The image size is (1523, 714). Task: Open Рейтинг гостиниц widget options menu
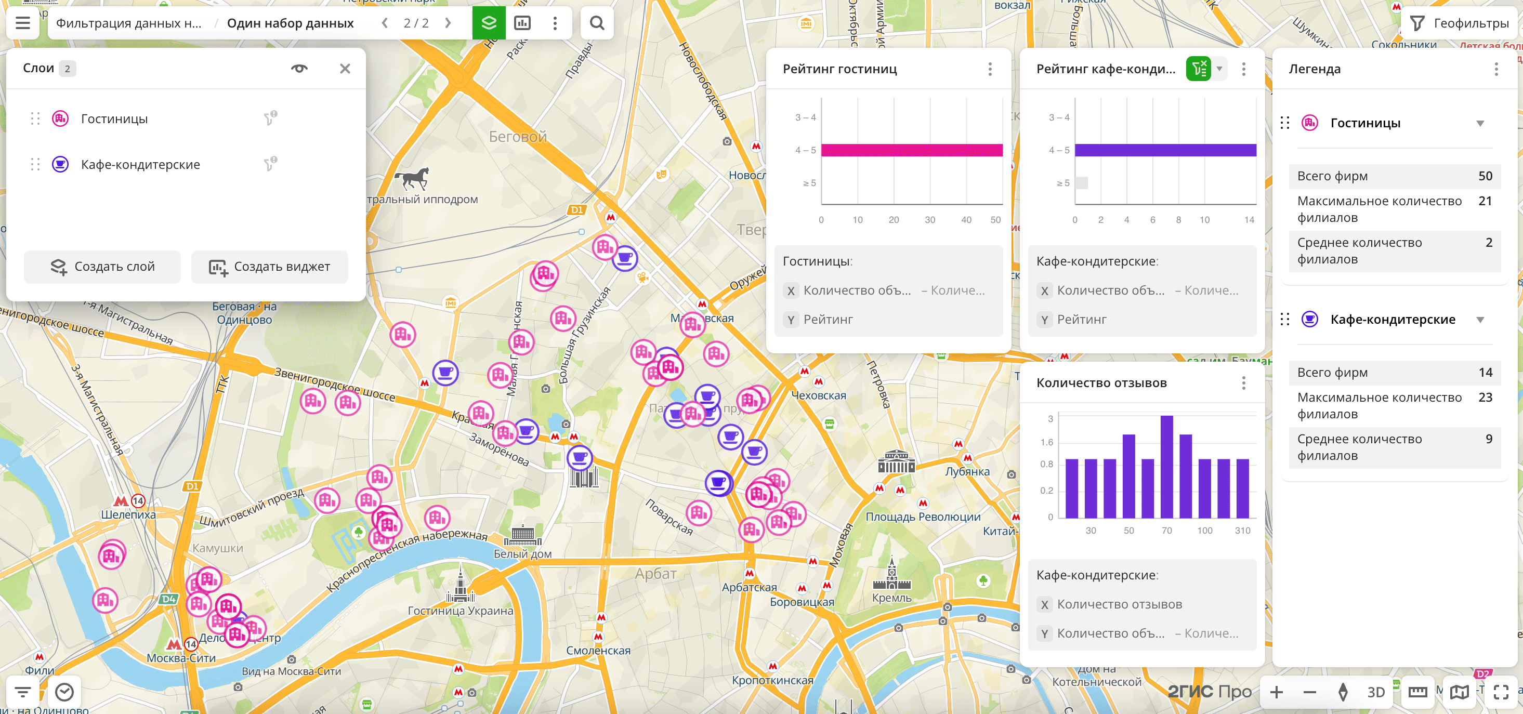click(990, 69)
